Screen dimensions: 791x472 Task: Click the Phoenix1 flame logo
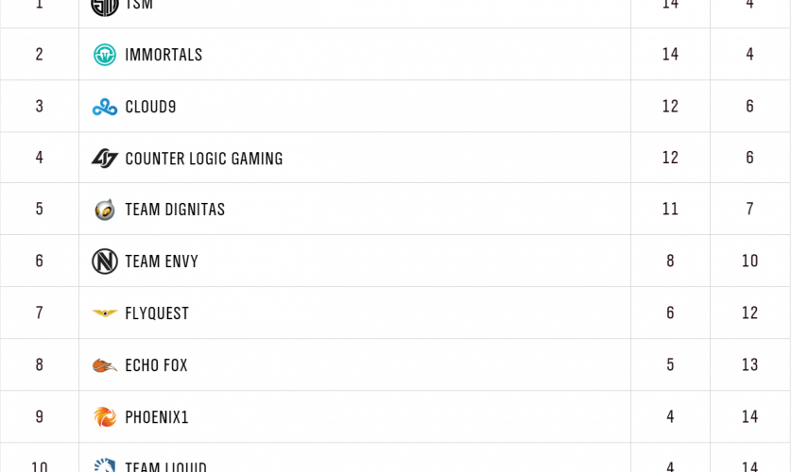(x=105, y=416)
